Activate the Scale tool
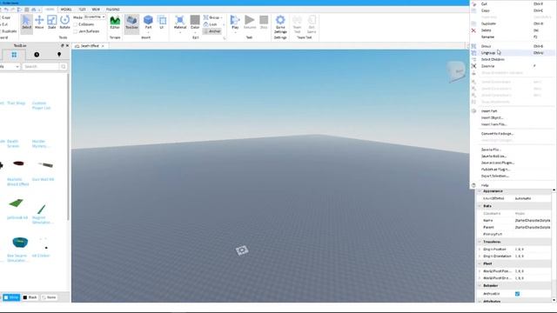 52,23
